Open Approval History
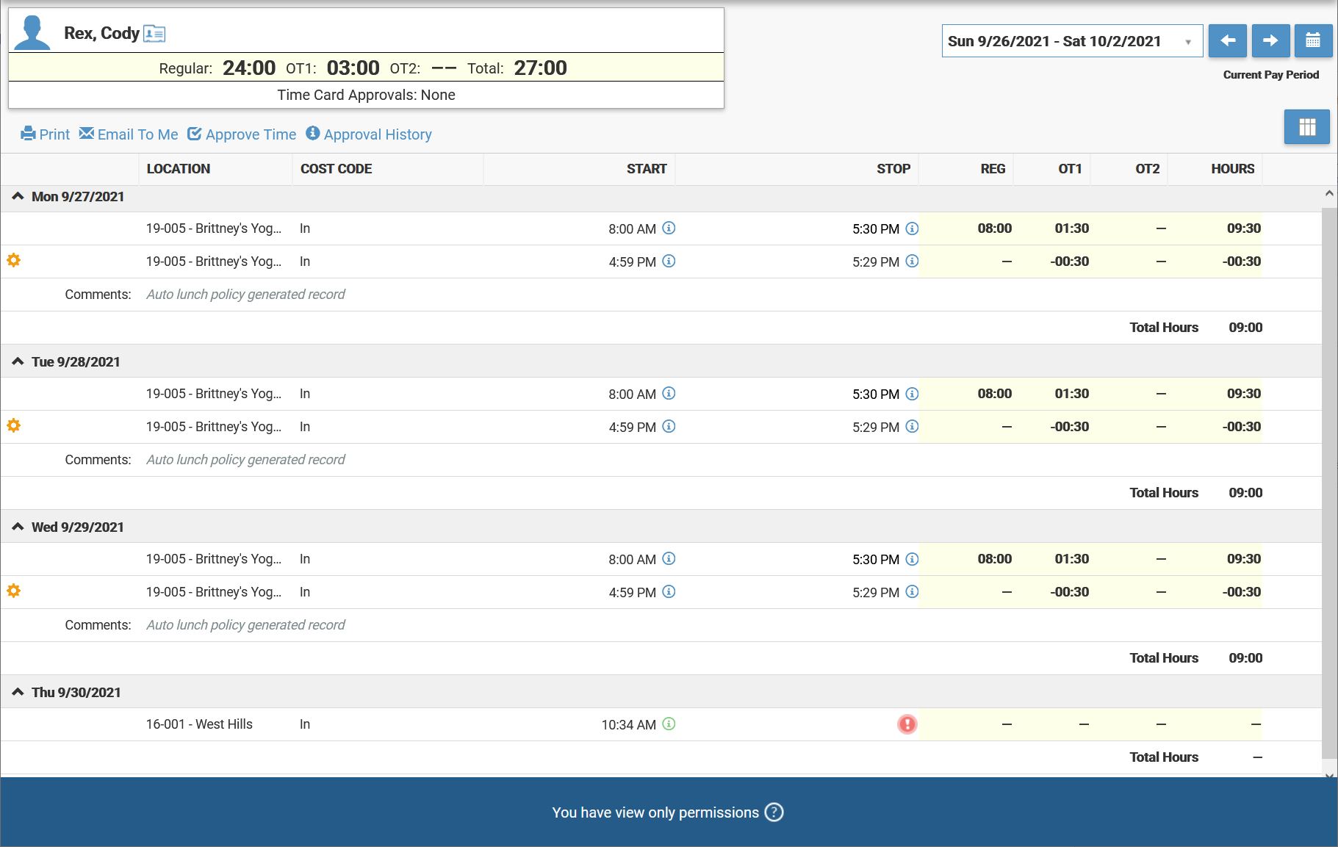The height and width of the screenshot is (847, 1338). tap(369, 134)
